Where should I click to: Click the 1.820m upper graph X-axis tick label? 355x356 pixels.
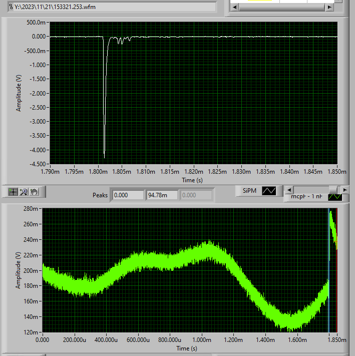pos(194,172)
